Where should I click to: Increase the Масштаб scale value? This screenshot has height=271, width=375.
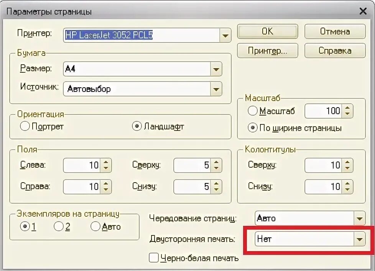click(347, 108)
